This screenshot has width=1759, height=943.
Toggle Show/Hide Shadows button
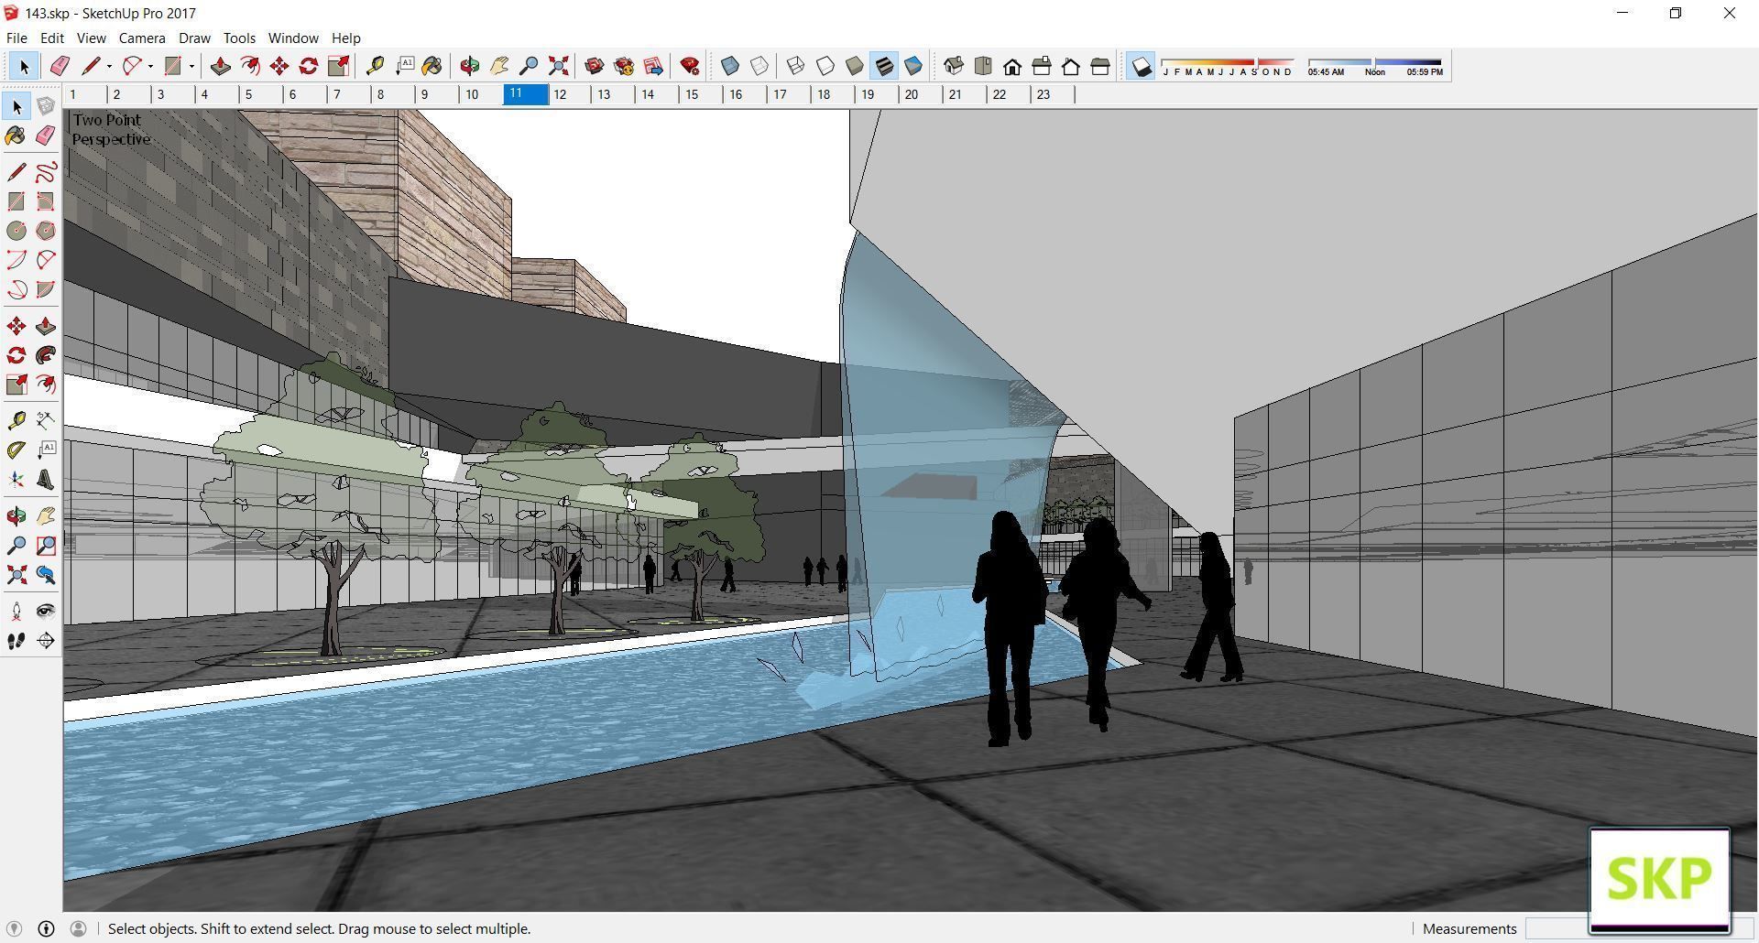[x=1141, y=66]
